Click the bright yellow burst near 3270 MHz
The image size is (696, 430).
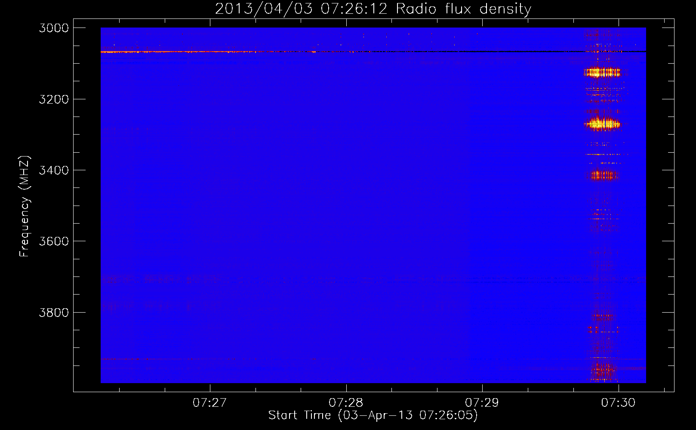603,124
